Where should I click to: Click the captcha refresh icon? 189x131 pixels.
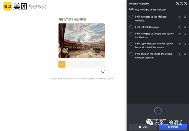point(103,71)
